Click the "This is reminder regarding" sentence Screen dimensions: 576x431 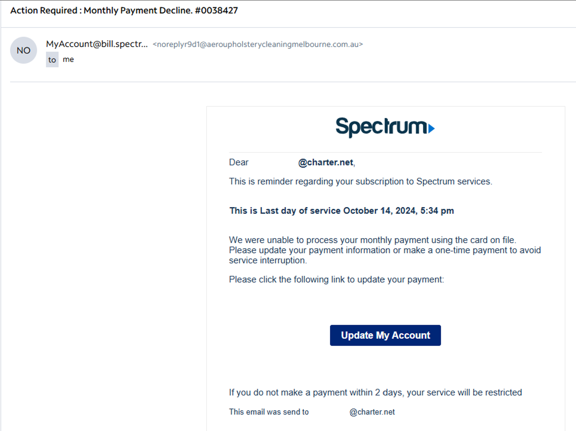(360, 181)
